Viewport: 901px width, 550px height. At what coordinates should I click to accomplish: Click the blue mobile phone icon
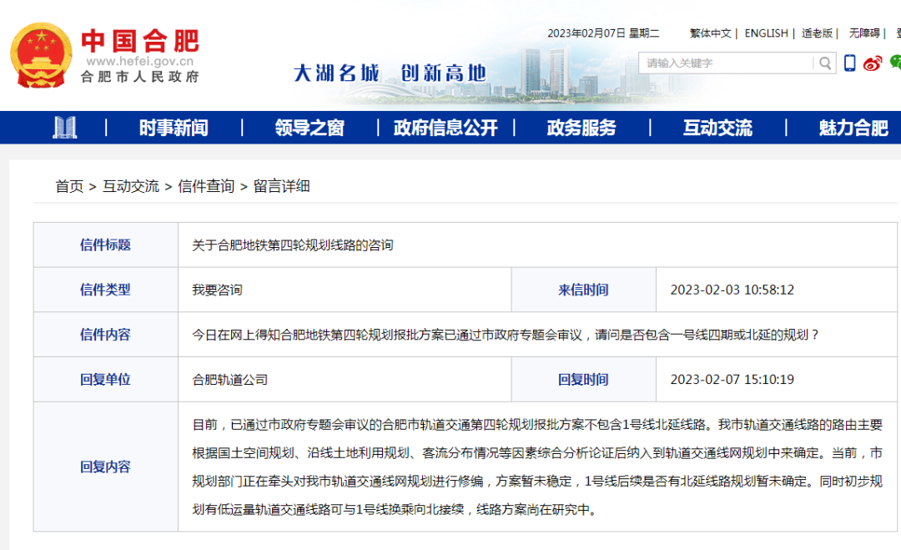click(848, 63)
